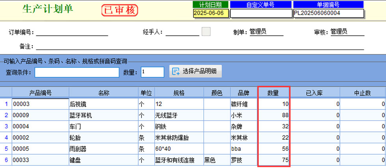The height and width of the screenshot is (168, 386).
Task: Select the 计划日期 date field
Action: click(211, 13)
